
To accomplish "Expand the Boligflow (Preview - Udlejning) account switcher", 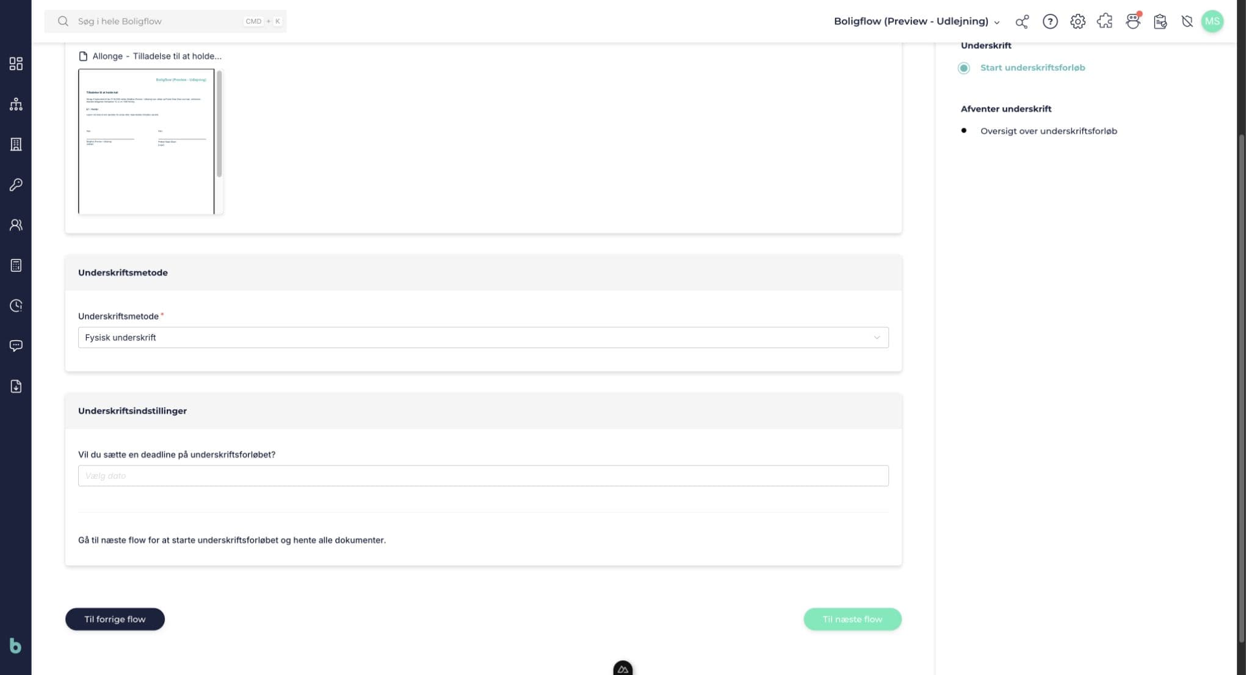I will 917,21.
